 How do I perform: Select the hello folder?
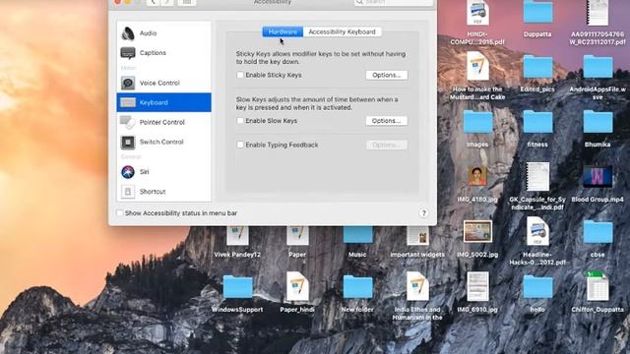(x=537, y=286)
